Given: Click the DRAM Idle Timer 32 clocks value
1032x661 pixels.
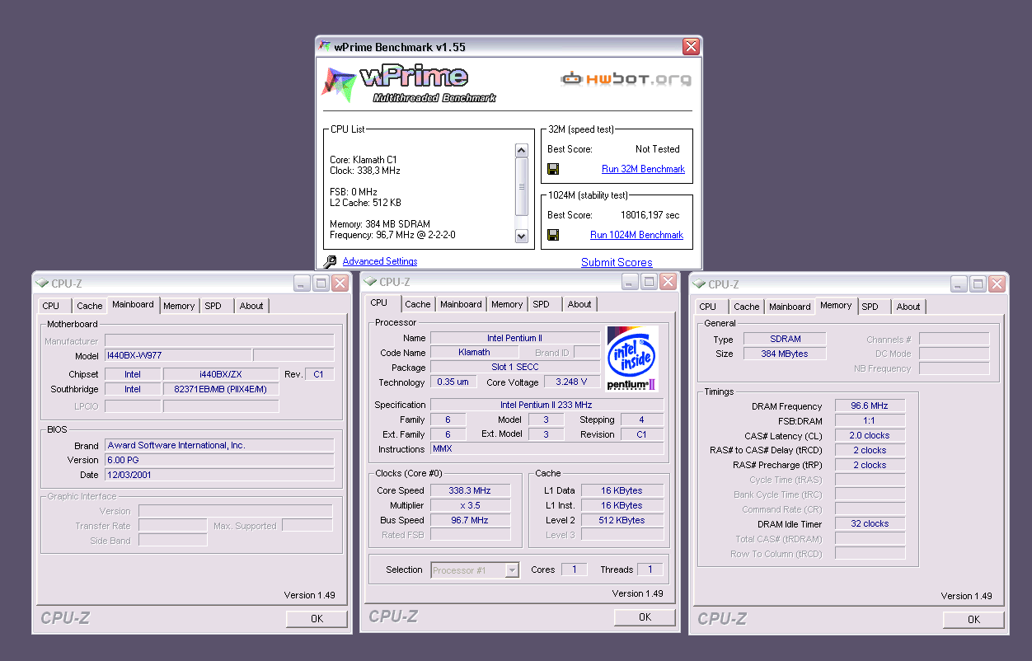Looking at the screenshot, I should pos(870,523).
